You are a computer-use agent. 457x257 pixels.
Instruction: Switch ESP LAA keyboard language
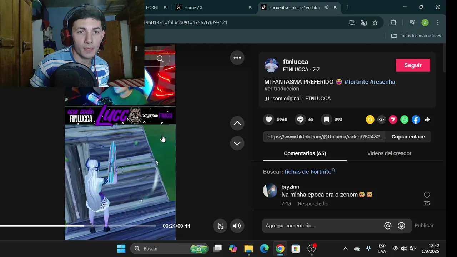[382, 248]
